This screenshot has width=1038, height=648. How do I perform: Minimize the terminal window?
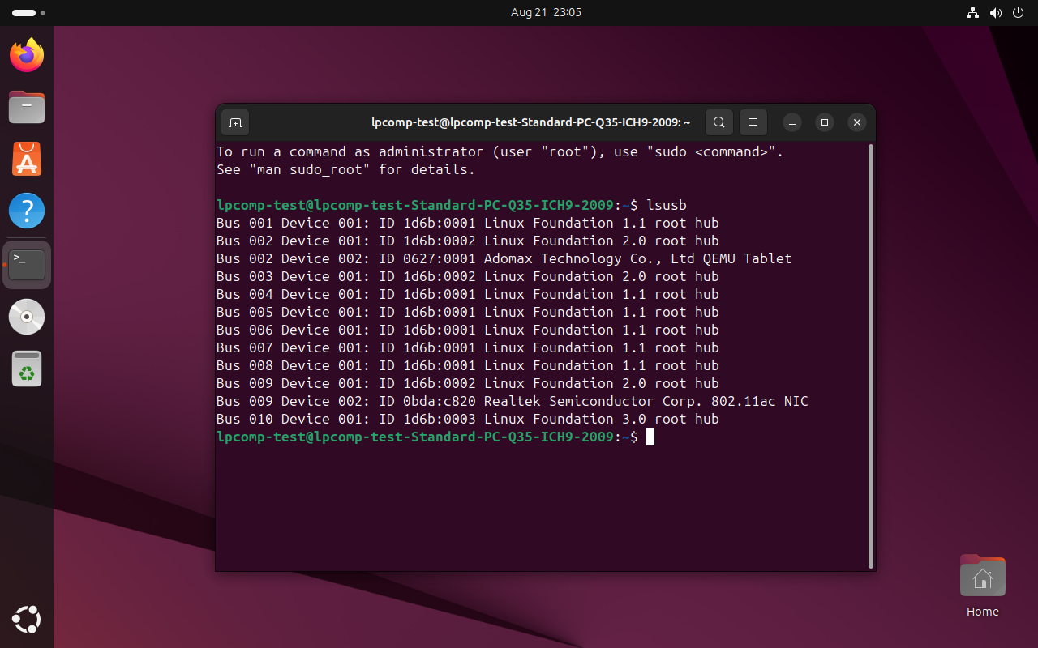click(x=792, y=122)
